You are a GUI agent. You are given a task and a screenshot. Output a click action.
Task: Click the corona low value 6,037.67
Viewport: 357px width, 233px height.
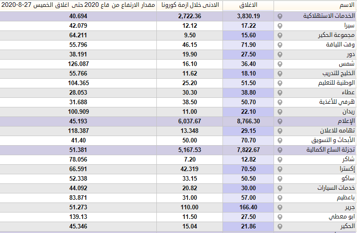[x=190, y=121]
